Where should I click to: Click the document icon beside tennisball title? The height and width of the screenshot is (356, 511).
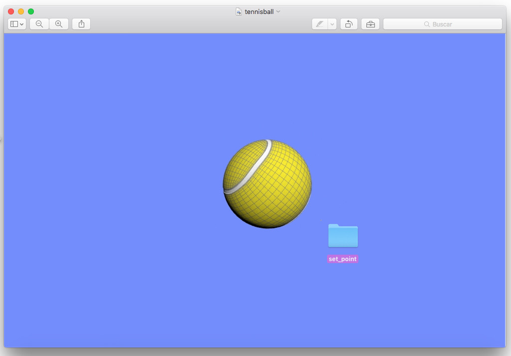239,11
